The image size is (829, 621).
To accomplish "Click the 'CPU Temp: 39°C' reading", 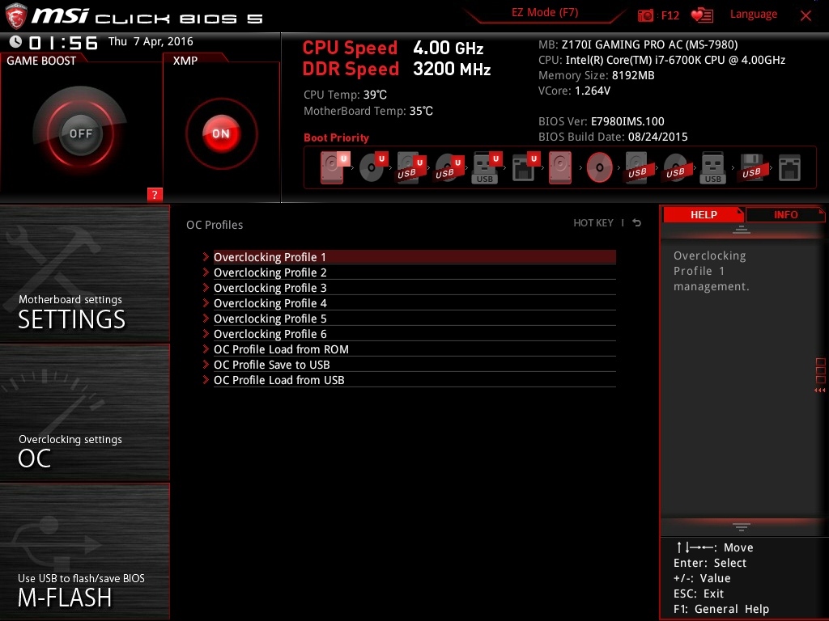I will click(345, 95).
